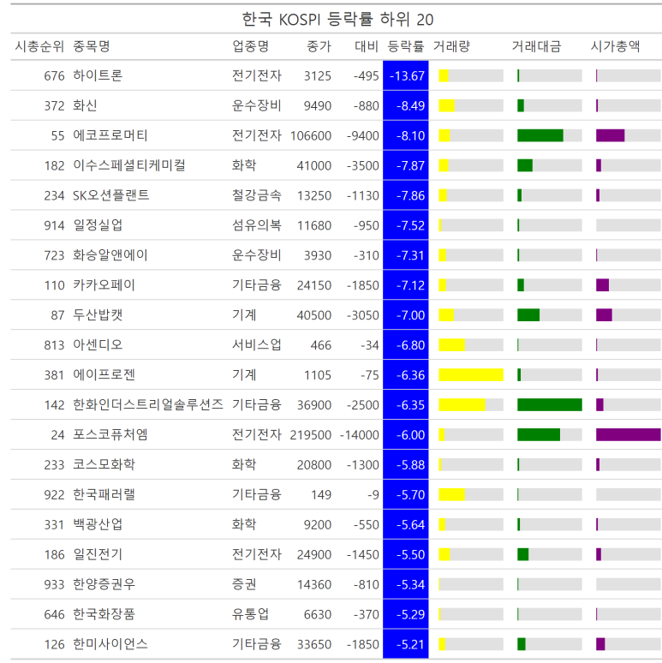
Task: Select stock name '코스모화학'
Action: tap(104, 464)
